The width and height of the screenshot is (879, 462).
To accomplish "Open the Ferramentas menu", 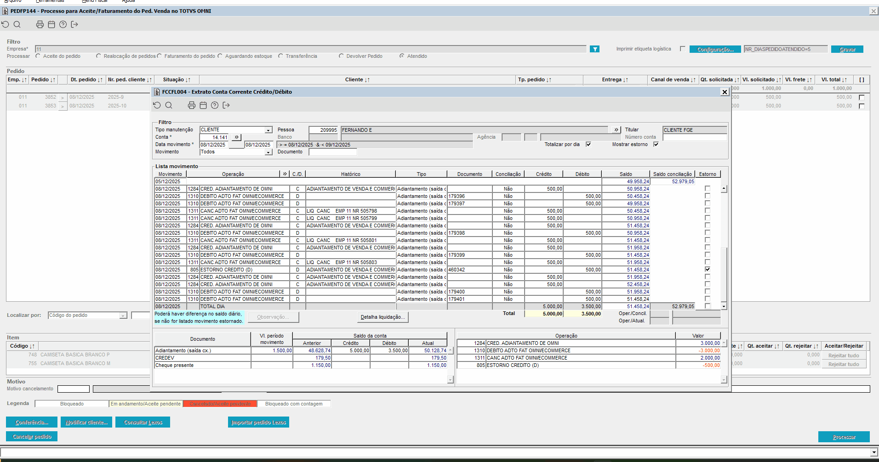I will 50,1.
